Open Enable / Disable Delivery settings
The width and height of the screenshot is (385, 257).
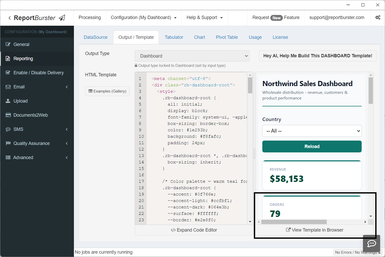38,73
